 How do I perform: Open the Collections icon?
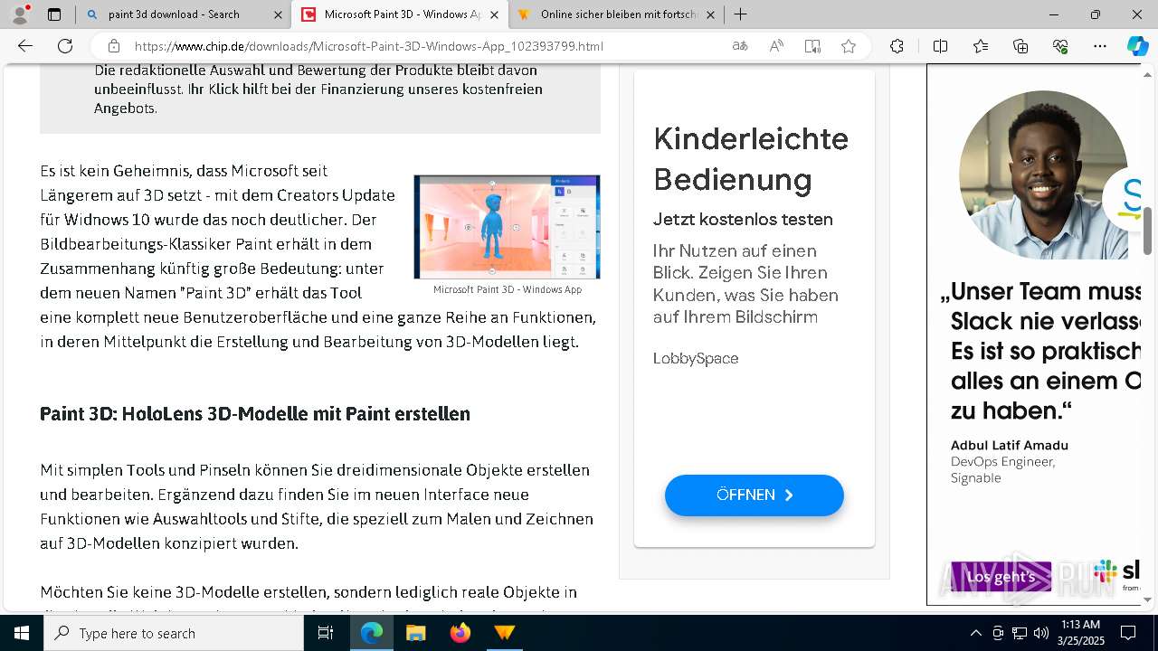click(x=1020, y=46)
